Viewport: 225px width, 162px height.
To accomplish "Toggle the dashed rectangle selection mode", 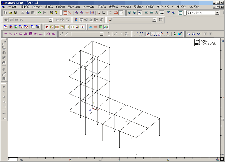I will tap(65, 13).
